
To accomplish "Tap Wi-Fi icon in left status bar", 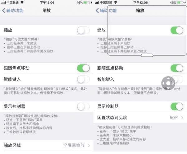I will pos(22,2).
